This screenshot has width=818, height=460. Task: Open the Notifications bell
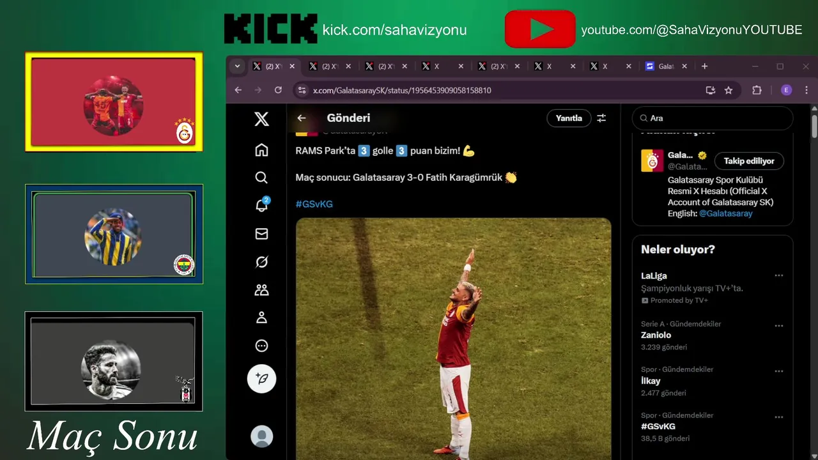click(x=262, y=205)
